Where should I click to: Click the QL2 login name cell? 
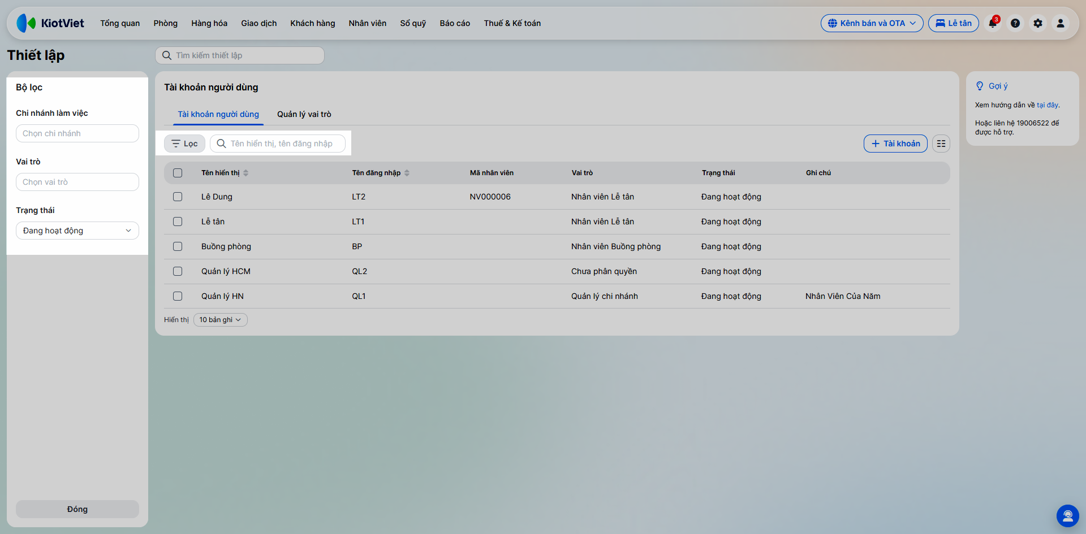pos(359,271)
